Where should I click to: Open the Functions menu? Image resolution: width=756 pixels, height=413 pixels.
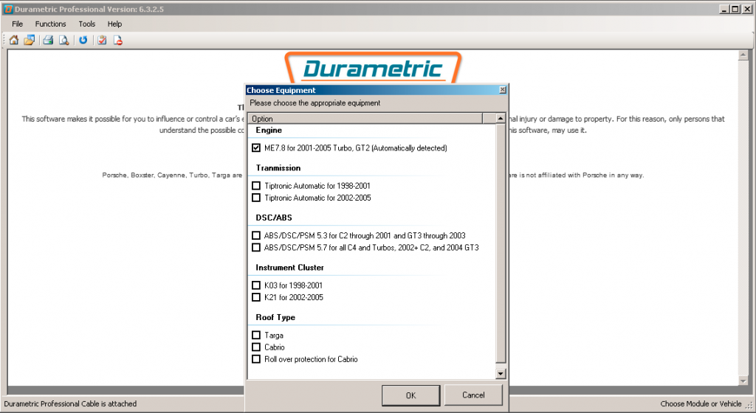tap(51, 24)
